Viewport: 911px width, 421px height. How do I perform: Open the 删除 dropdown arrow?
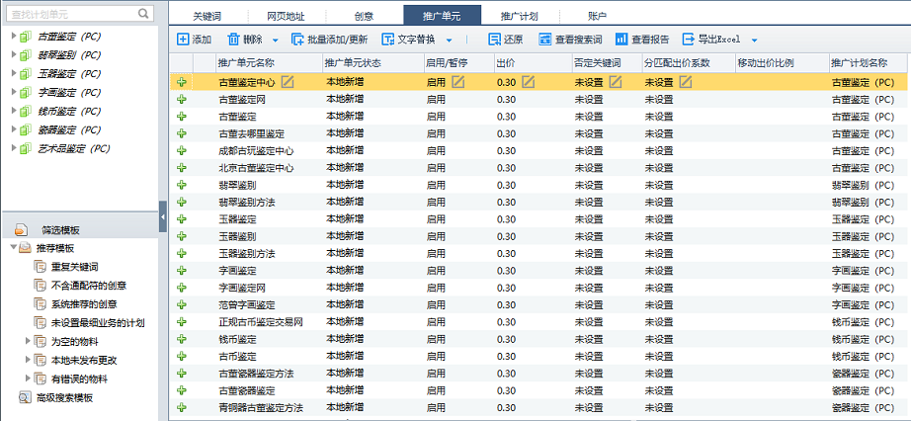tap(274, 41)
